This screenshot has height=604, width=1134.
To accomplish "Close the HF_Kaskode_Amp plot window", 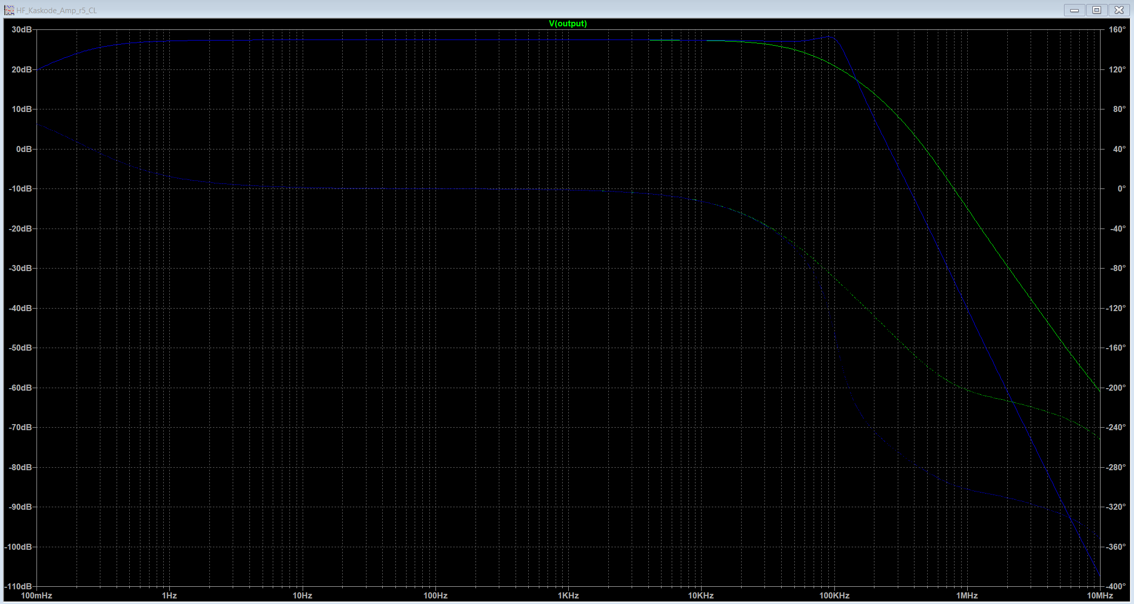I will (1119, 10).
